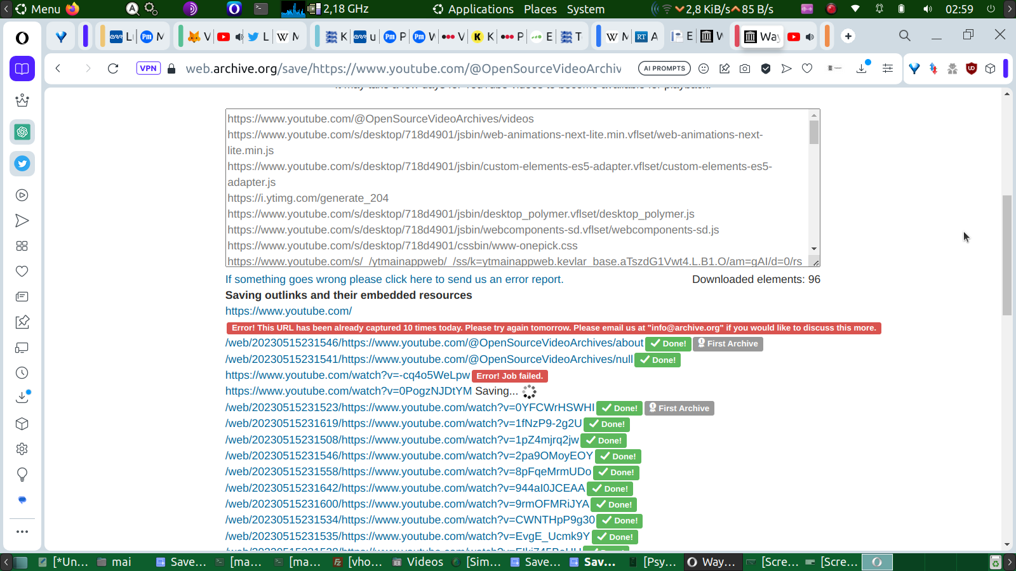Click the page vertical scrollbar thumb
Viewport: 1016px width, 571px height.
1007,255
